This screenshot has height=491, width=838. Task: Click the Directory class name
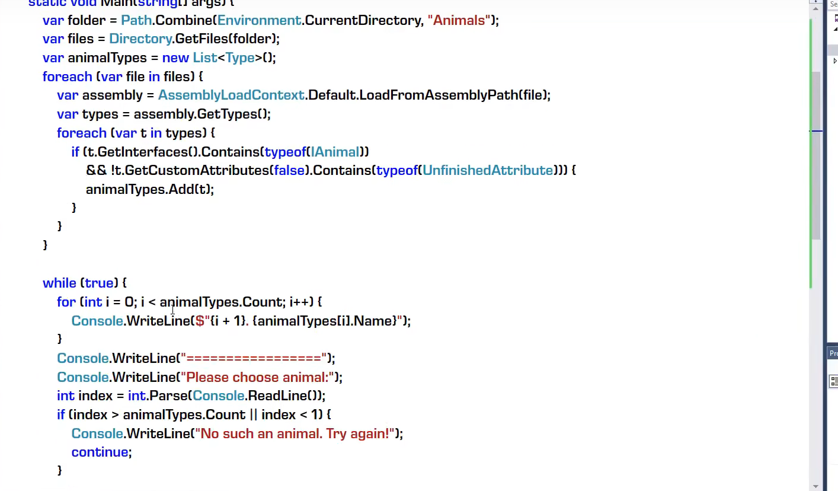click(x=140, y=39)
